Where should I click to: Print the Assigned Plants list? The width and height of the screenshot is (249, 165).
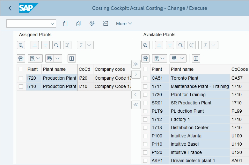click(x=21, y=58)
